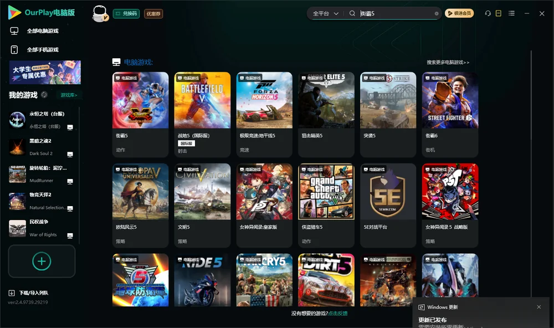This screenshot has width=554, height=328.
Task: Click the PC icon next to Natural Selection
Action: (x=70, y=208)
